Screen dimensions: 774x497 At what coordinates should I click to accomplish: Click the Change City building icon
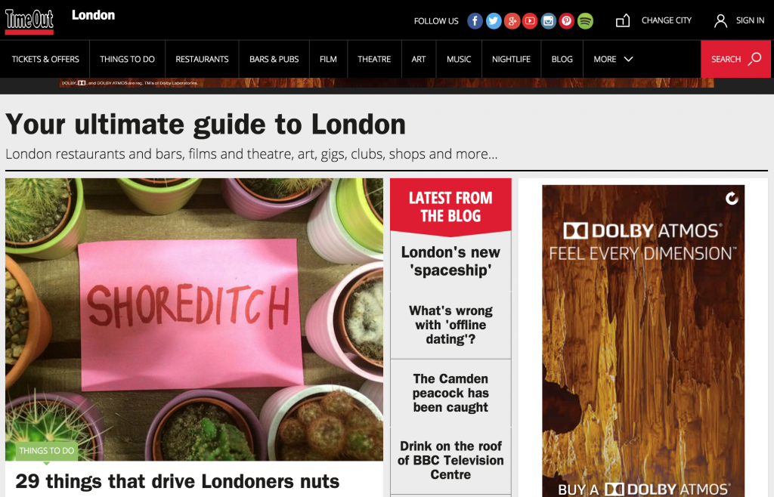coord(622,20)
